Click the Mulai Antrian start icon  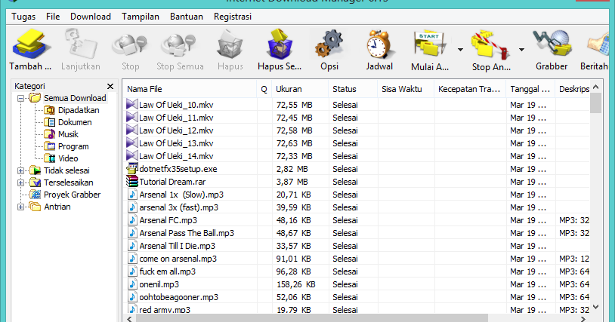point(430,44)
